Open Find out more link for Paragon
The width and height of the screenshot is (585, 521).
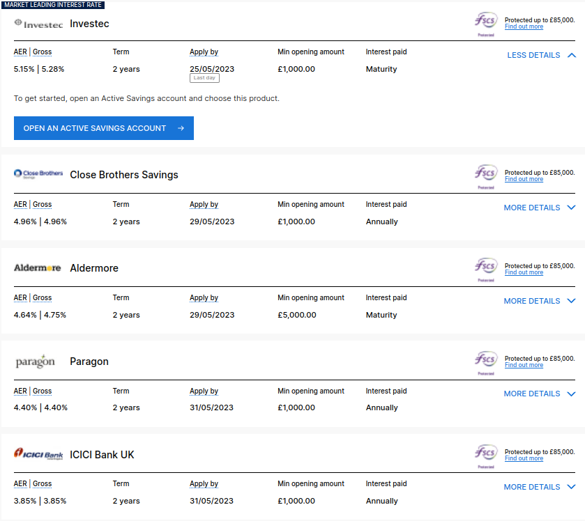[x=524, y=365]
